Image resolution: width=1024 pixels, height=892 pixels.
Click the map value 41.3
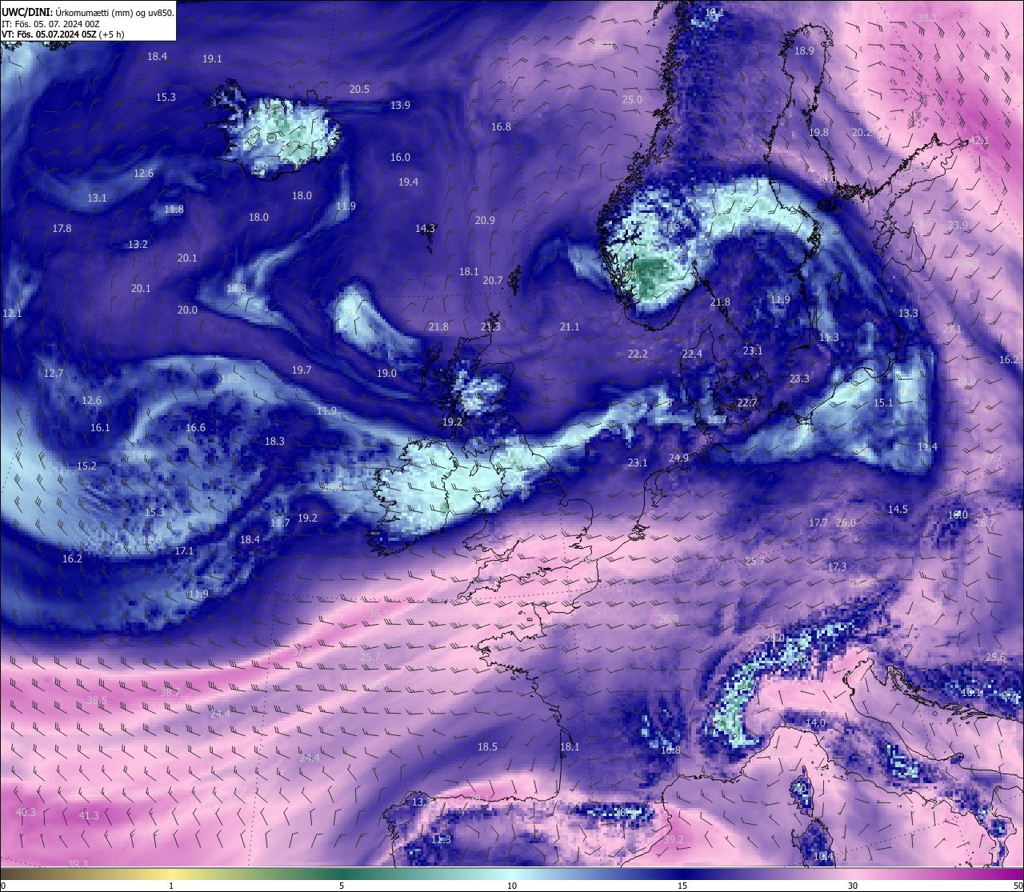[x=89, y=815]
